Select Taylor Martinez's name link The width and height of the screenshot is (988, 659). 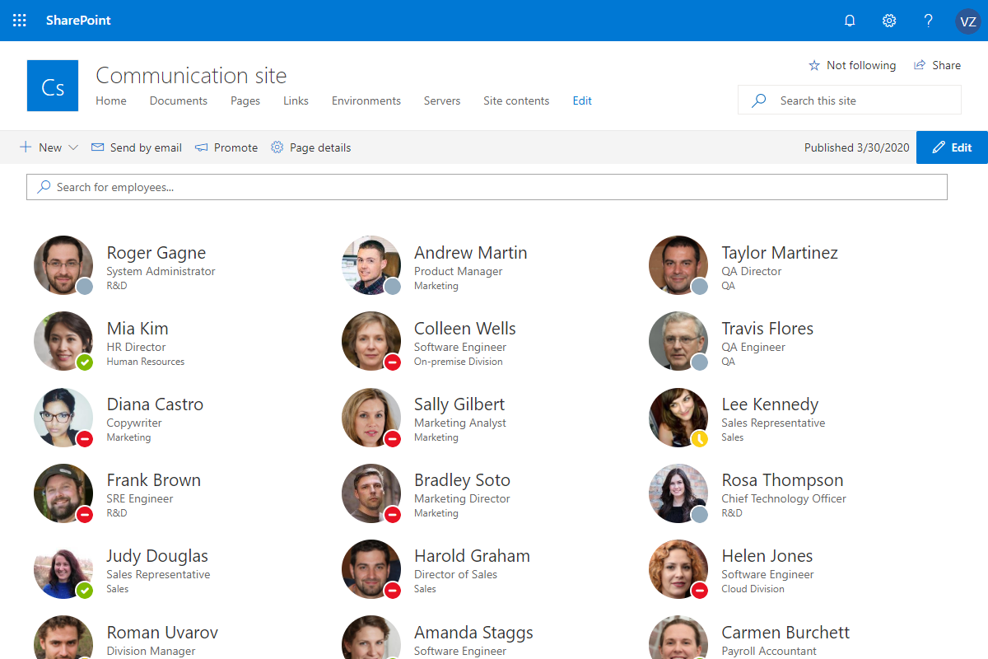tap(780, 252)
